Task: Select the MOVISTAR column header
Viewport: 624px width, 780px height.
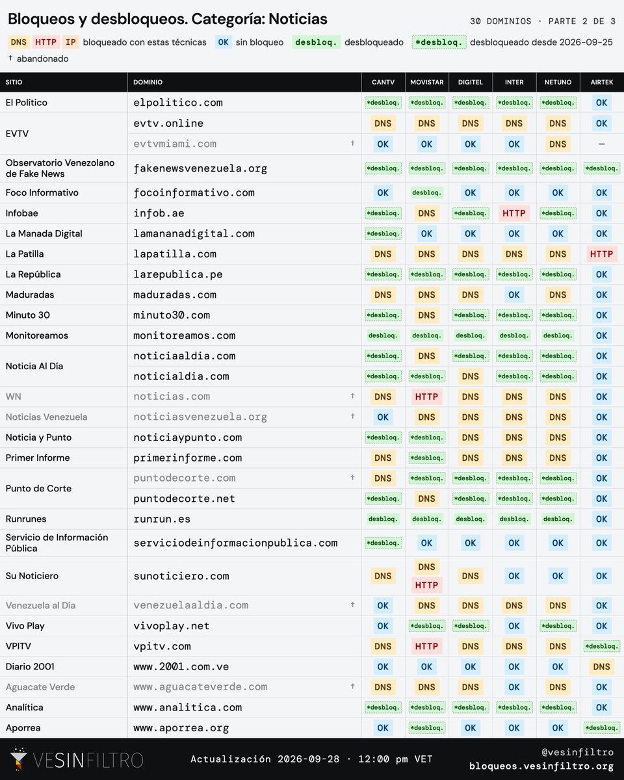Action: 426,83
